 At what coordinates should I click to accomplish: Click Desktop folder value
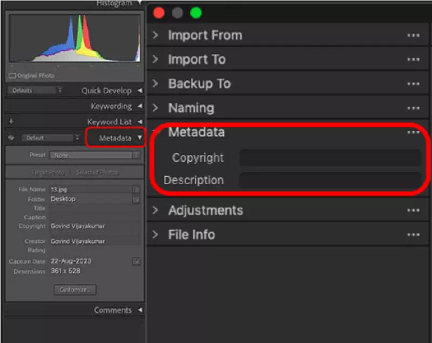click(x=63, y=199)
